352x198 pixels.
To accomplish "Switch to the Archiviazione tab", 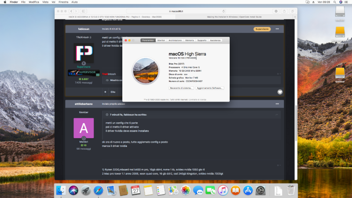I will click(175, 40).
